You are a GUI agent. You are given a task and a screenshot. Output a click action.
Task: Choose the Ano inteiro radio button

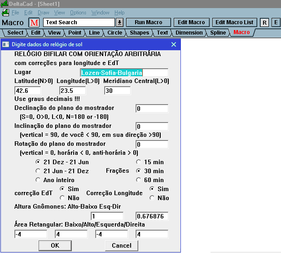coord(38,180)
